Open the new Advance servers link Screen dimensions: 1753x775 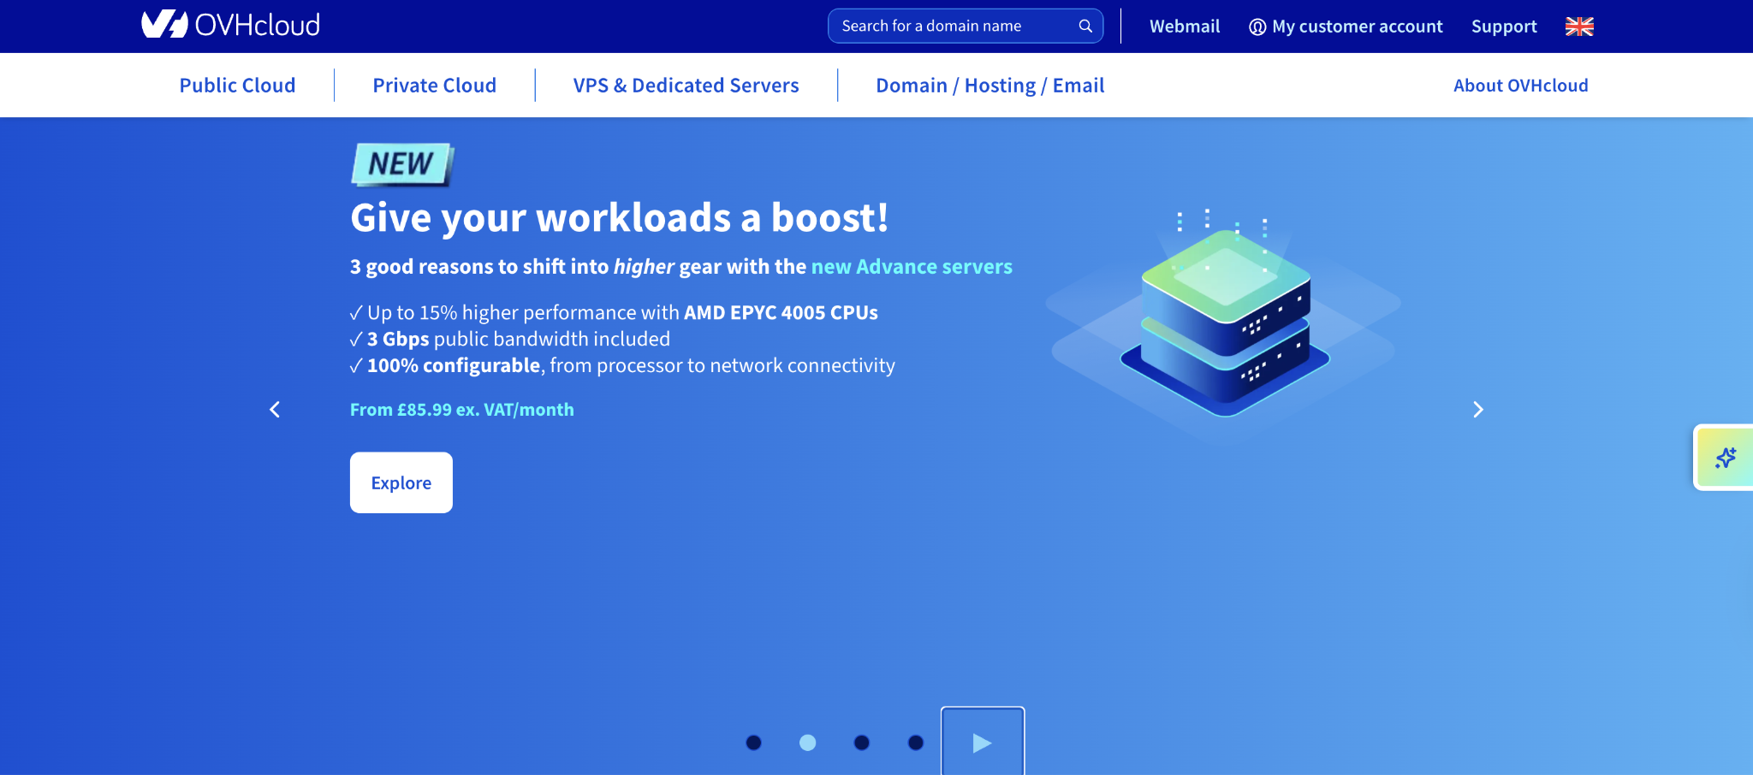pyautogui.click(x=911, y=266)
